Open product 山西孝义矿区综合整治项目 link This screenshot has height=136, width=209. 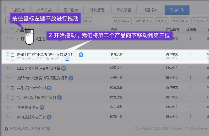[x=39, y=68]
